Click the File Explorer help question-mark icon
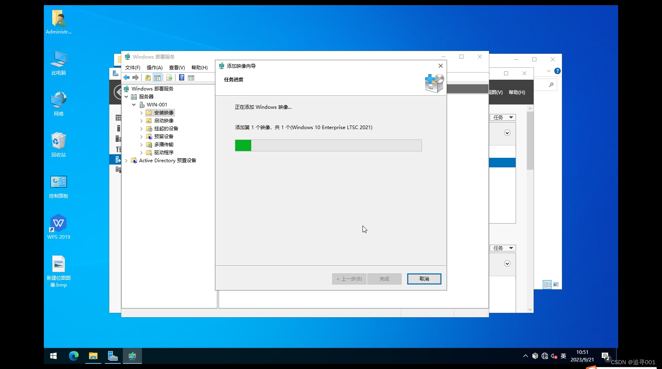662x369 pixels. pos(558,71)
